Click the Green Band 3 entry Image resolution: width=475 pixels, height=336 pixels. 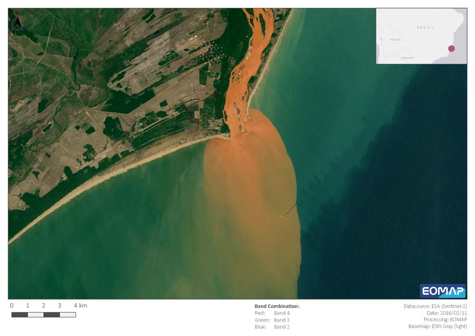pyautogui.click(x=272, y=320)
